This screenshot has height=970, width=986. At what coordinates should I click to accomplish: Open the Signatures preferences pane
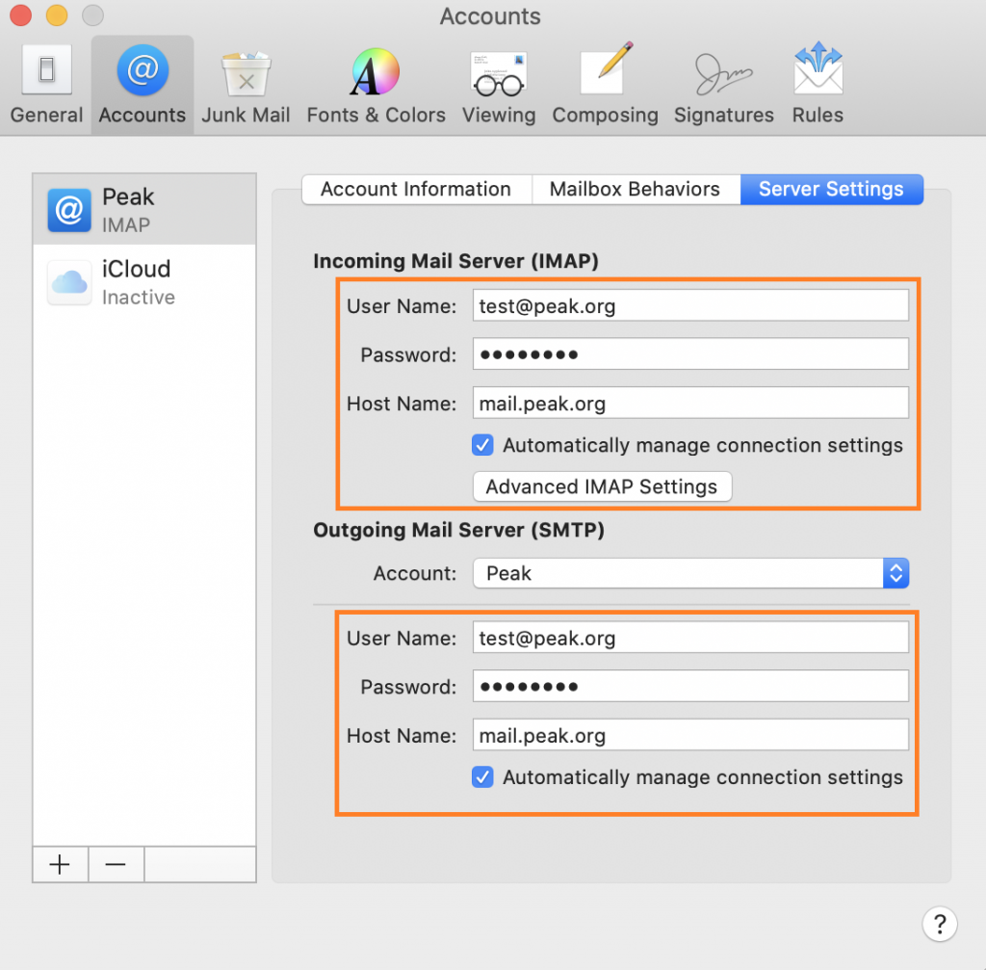(x=723, y=85)
